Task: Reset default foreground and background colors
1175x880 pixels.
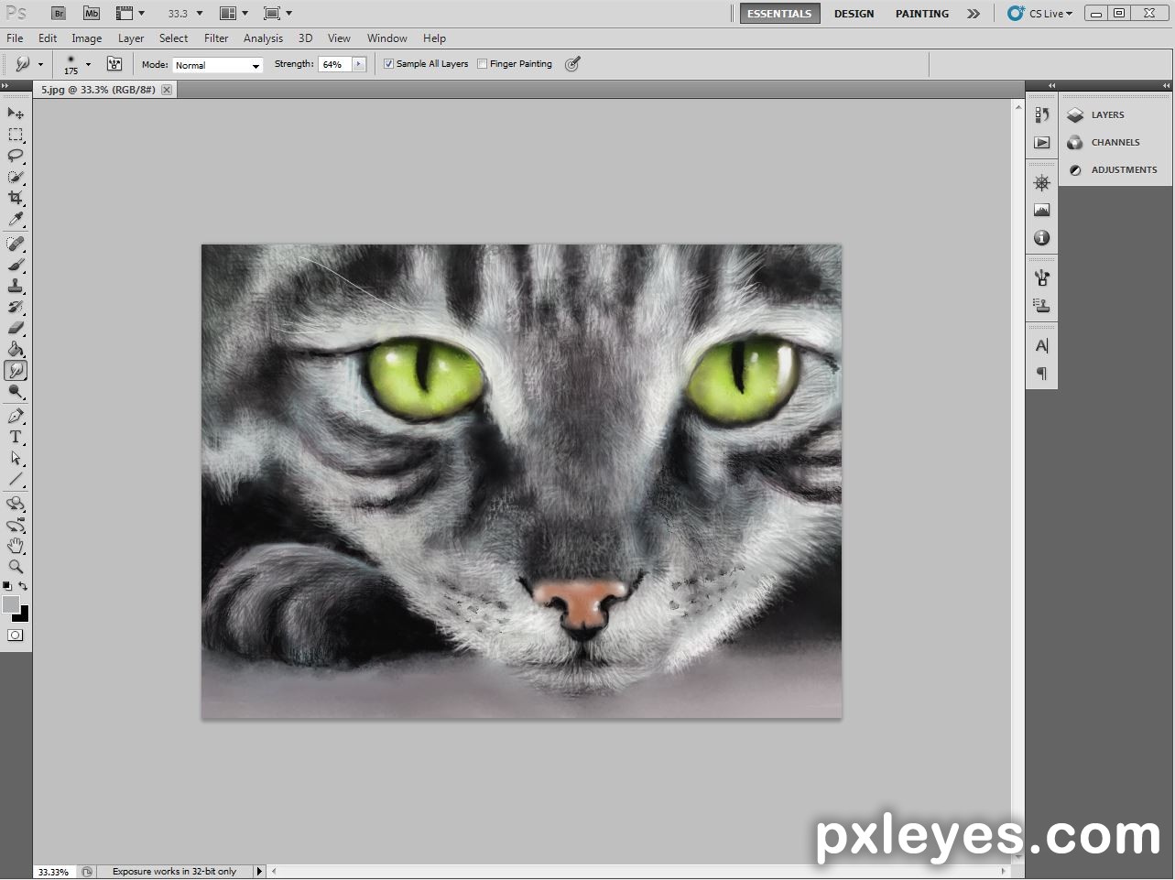Action: [7, 586]
